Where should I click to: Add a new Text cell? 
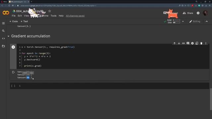click(24, 21)
